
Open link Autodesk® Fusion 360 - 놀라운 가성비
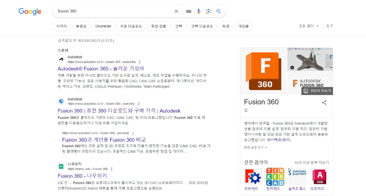click(x=101, y=69)
